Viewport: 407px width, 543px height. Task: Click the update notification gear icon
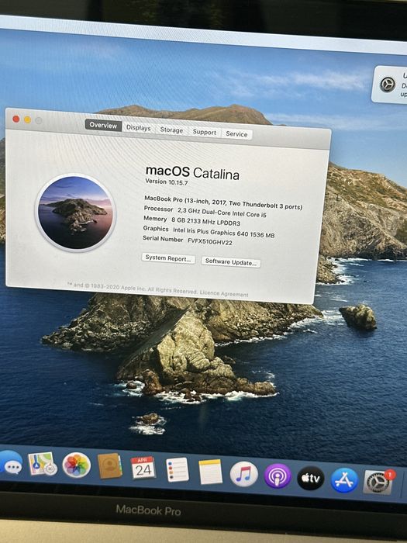pyautogui.click(x=387, y=85)
